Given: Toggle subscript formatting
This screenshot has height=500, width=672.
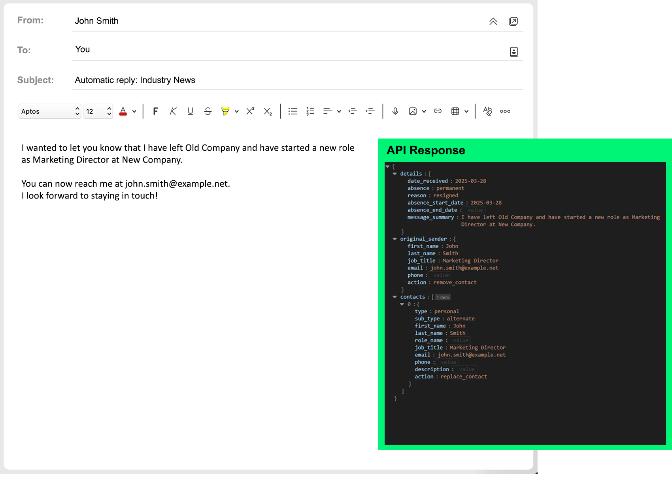Looking at the screenshot, I should pyautogui.click(x=268, y=112).
